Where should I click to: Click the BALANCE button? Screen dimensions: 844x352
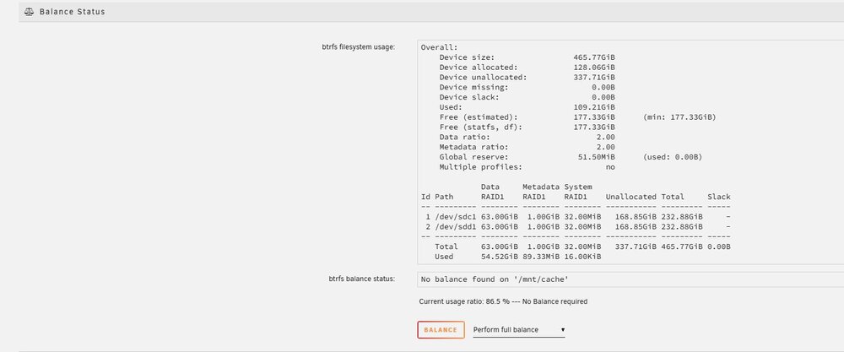pyautogui.click(x=441, y=330)
